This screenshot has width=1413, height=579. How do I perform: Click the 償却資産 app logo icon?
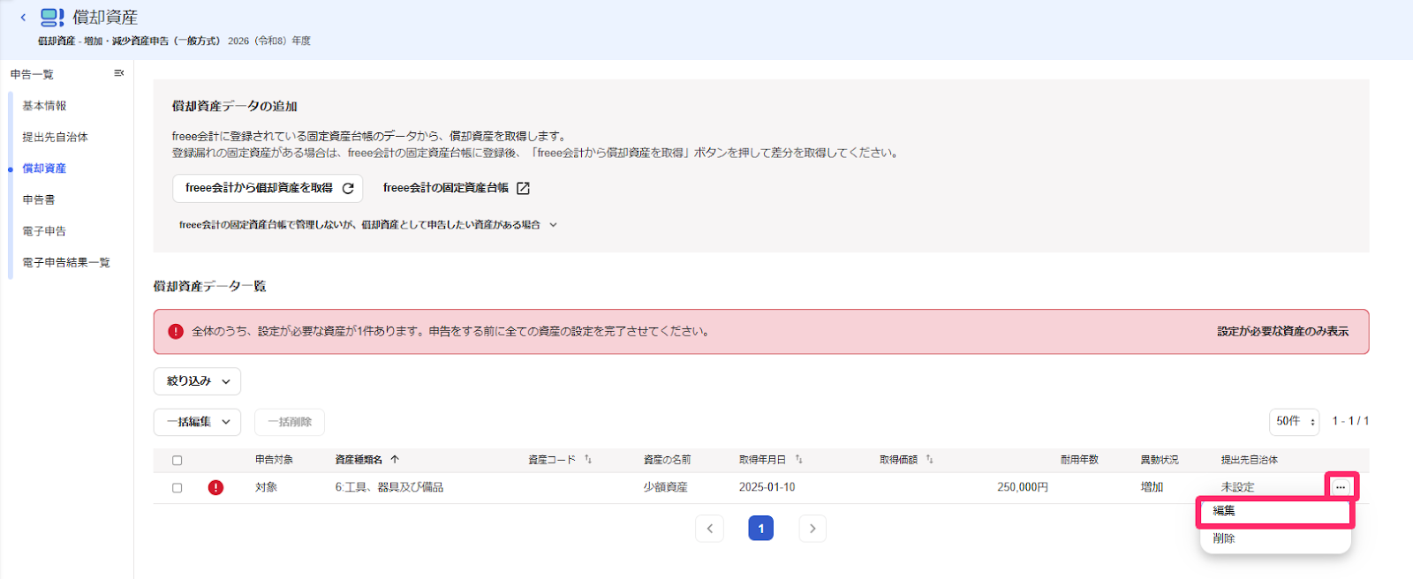(52, 17)
